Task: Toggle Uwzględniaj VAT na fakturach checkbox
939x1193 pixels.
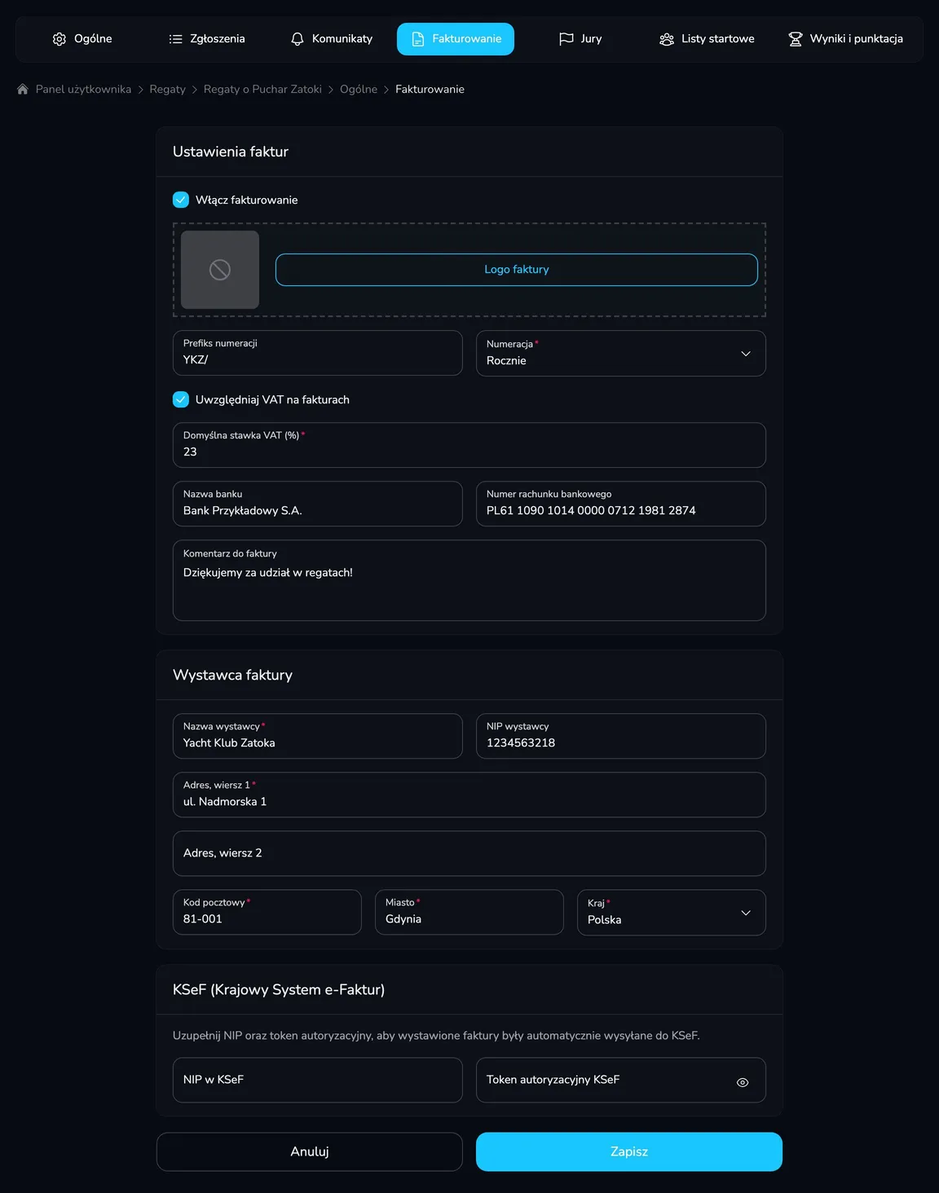Action: tap(181, 399)
